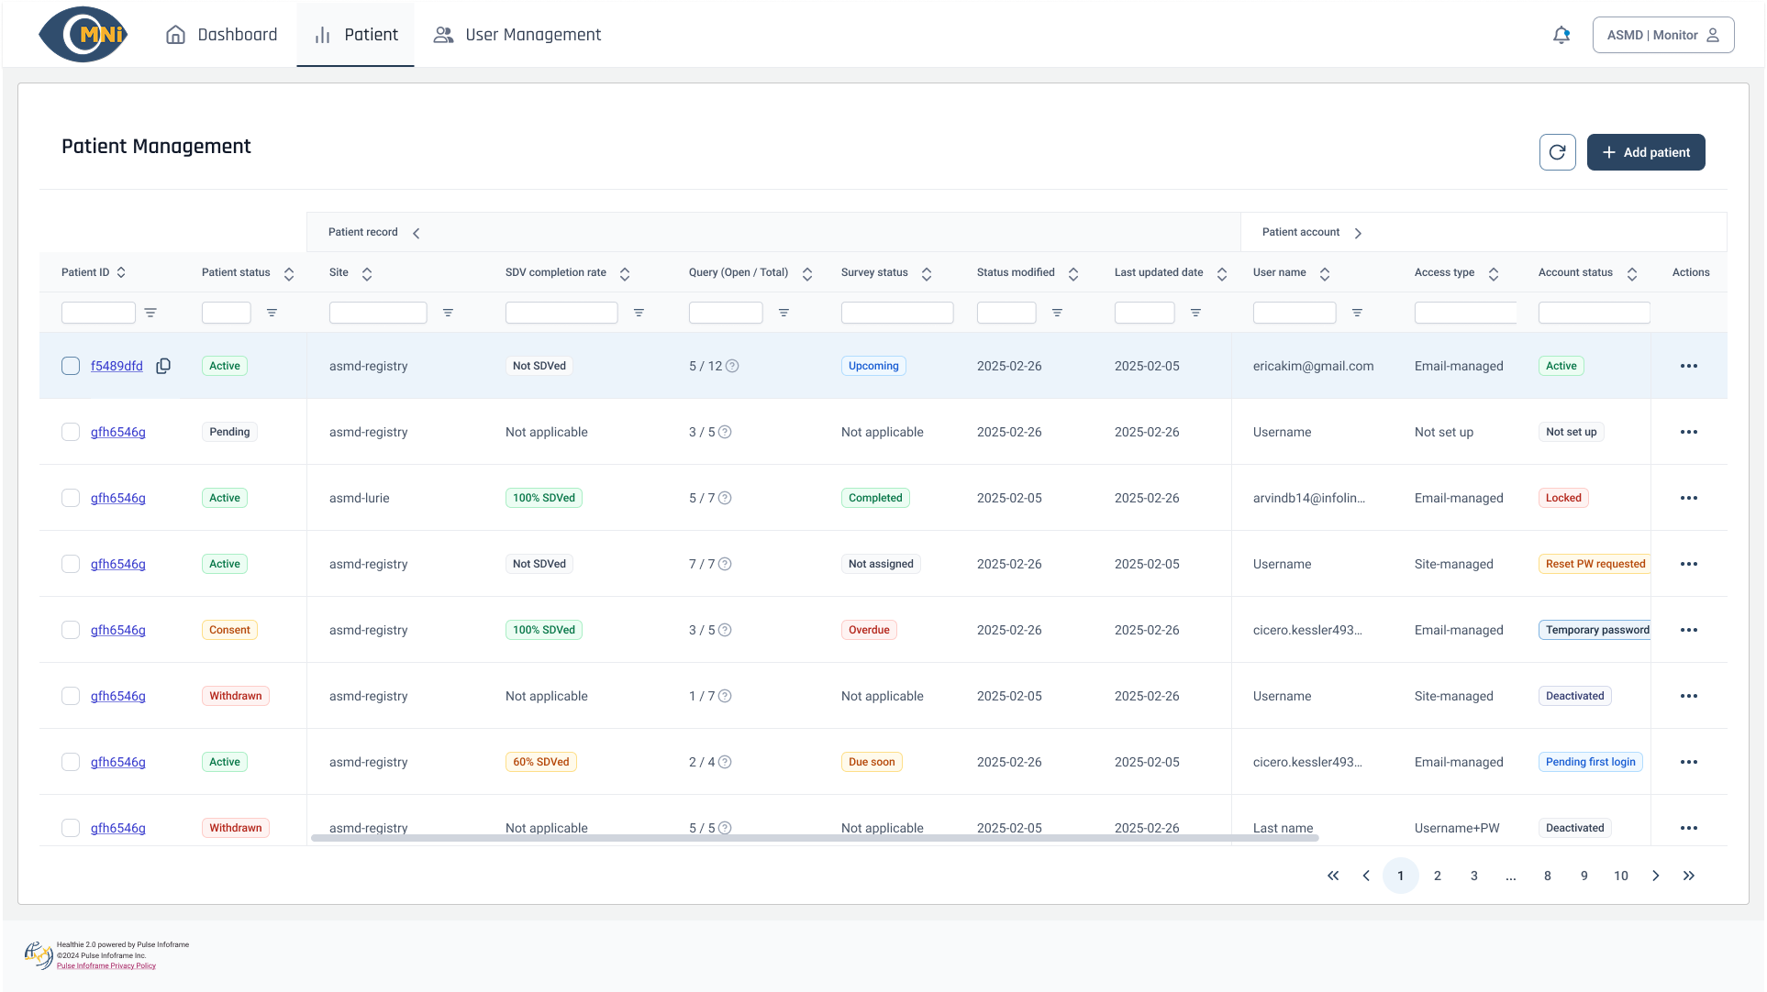
Task: Focus the Account status filter input
Action: pos(1595,313)
